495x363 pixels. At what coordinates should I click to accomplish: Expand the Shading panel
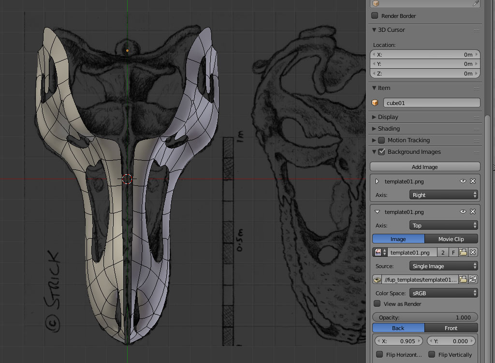(x=374, y=129)
